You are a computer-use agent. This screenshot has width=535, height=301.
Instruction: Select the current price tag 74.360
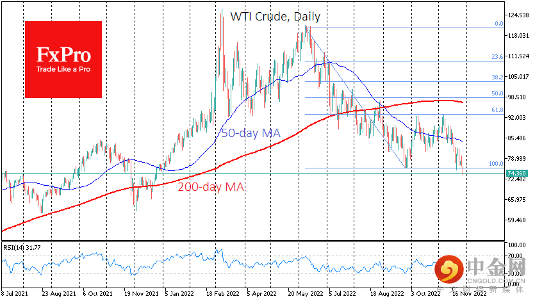click(x=517, y=173)
